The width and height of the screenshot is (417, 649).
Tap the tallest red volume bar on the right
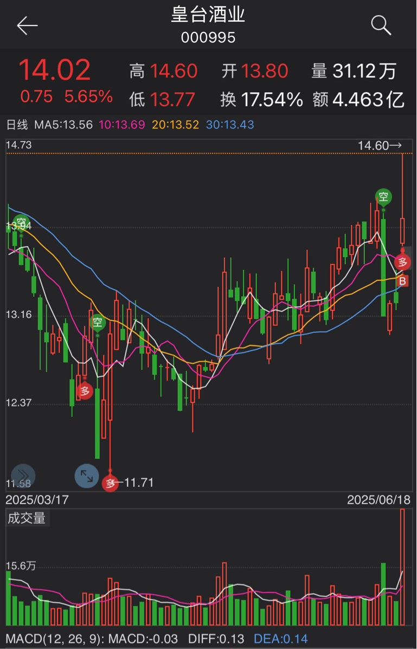pos(402,567)
